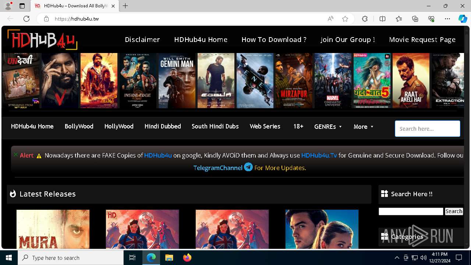Image resolution: width=471 pixels, height=265 pixels.
Task: Open the Extensions puzzle icon
Action: coord(365,19)
